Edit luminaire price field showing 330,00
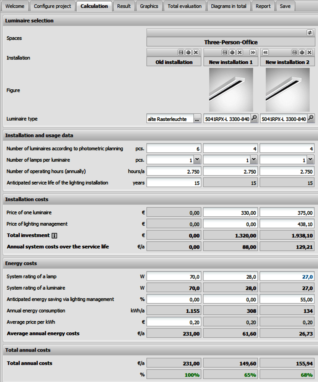 coord(230,213)
